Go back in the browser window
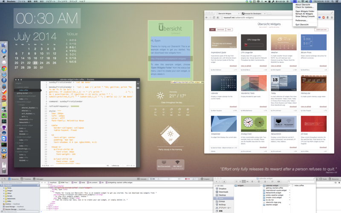Screen dimensions: 341x213 click(206, 17)
